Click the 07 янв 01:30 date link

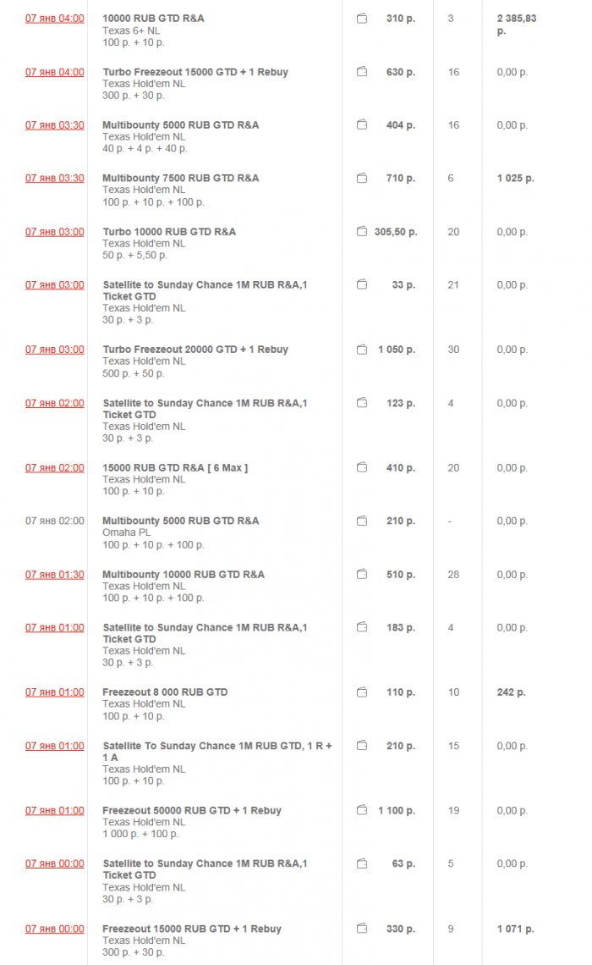(x=55, y=574)
